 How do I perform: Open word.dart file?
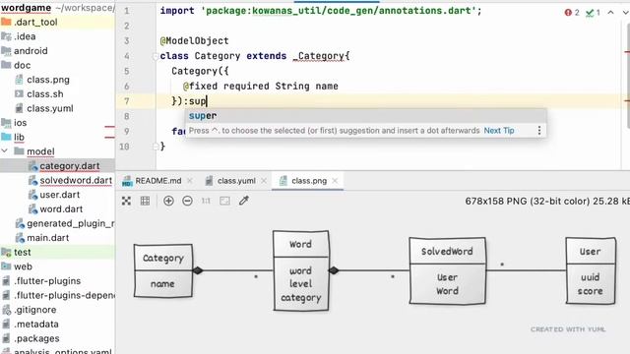click(61, 209)
